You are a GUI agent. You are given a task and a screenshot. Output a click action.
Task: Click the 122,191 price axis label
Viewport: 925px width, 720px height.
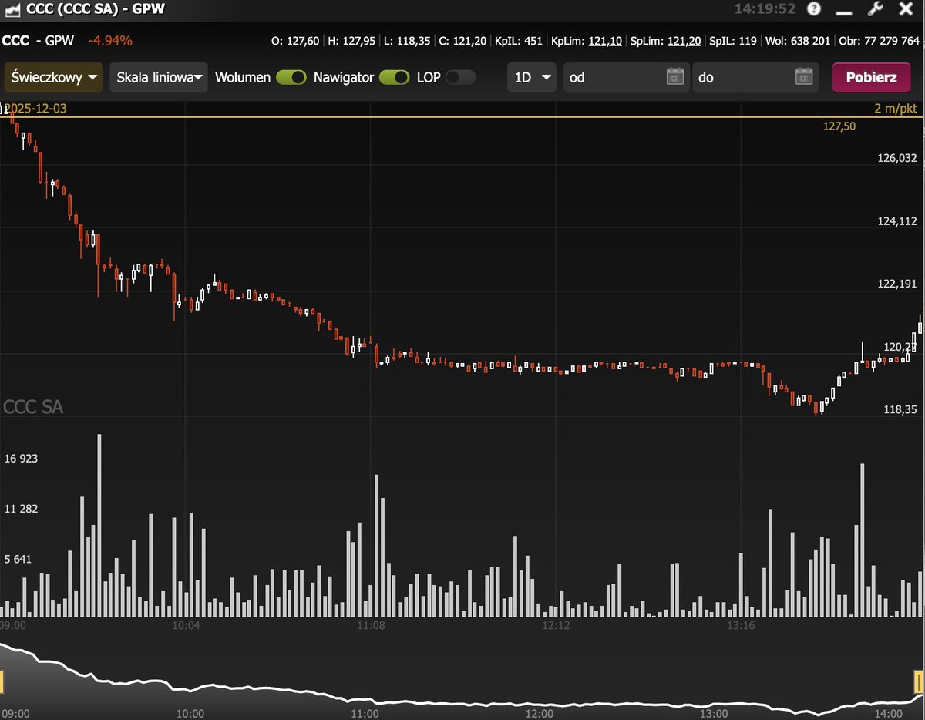point(897,284)
